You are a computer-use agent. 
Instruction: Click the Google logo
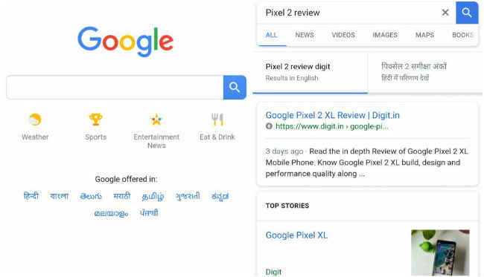[125, 42]
